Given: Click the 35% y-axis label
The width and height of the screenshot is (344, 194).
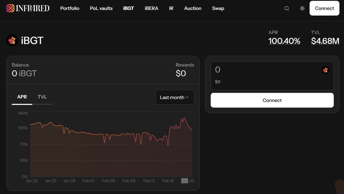Looking at the screenshot, I should (x=24, y=160).
